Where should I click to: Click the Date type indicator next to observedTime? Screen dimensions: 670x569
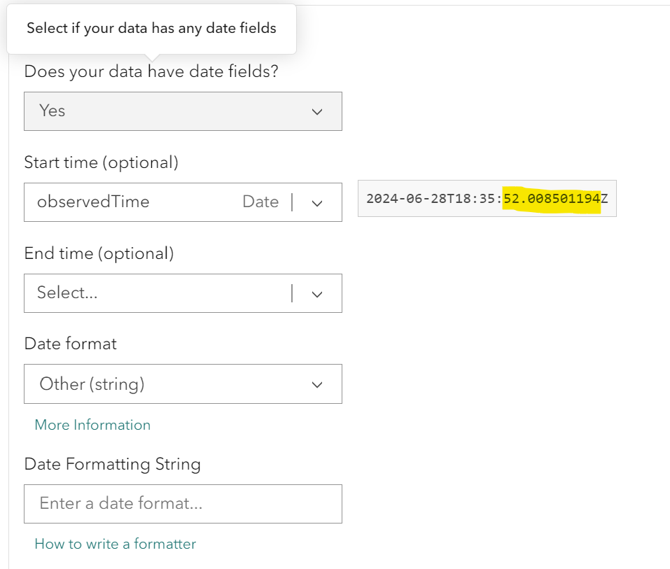[x=260, y=202]
